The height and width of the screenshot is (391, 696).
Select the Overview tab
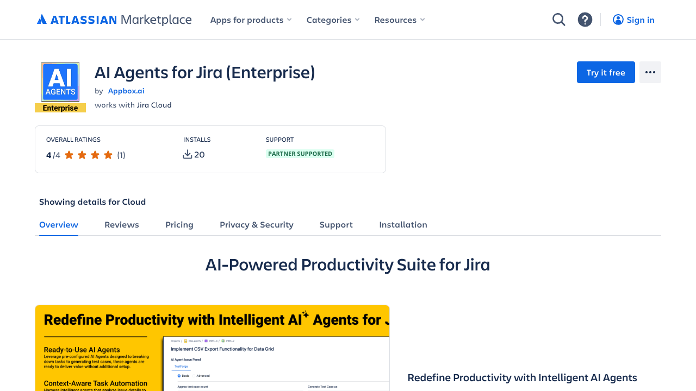click(59, 224)
